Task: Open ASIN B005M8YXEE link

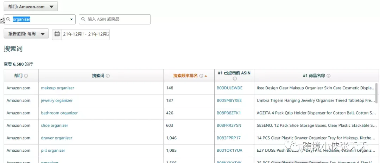Action: coord(229,100)
